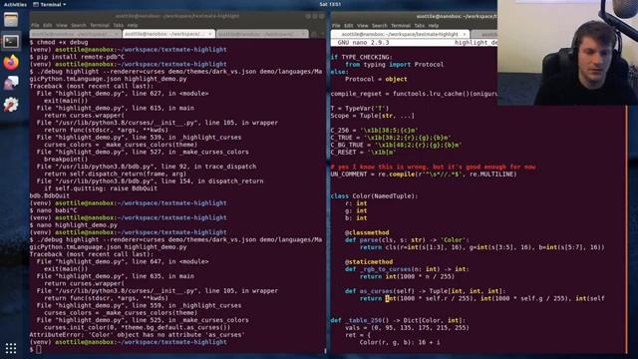The image size is (638, 359).
Task: Click the '$ chmod +x debug' line
Action: point(59,42)
